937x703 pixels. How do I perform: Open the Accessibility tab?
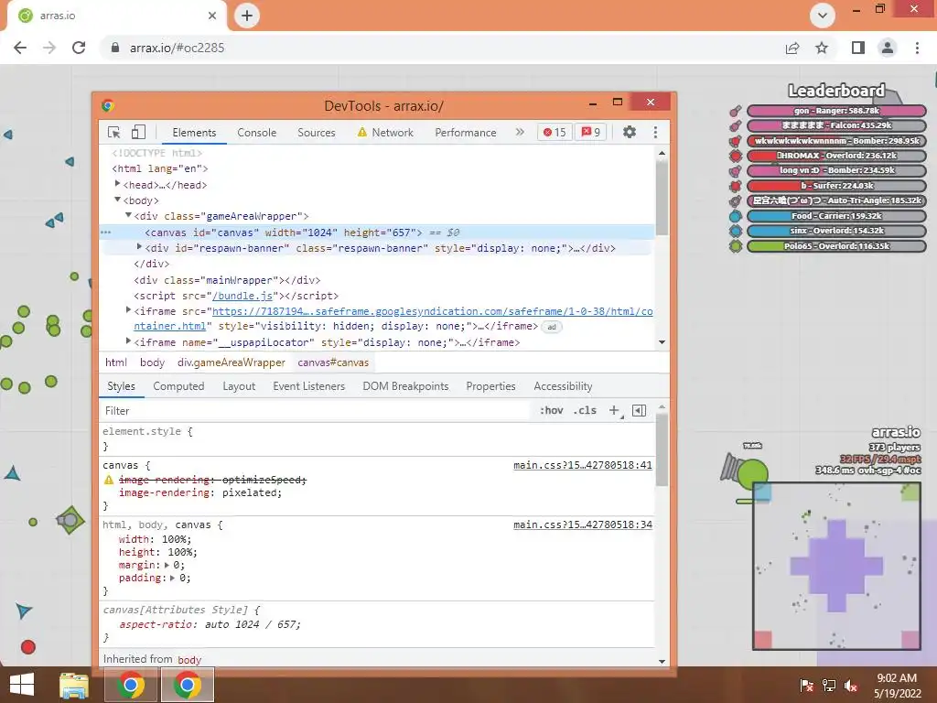(x=563, y=386)
